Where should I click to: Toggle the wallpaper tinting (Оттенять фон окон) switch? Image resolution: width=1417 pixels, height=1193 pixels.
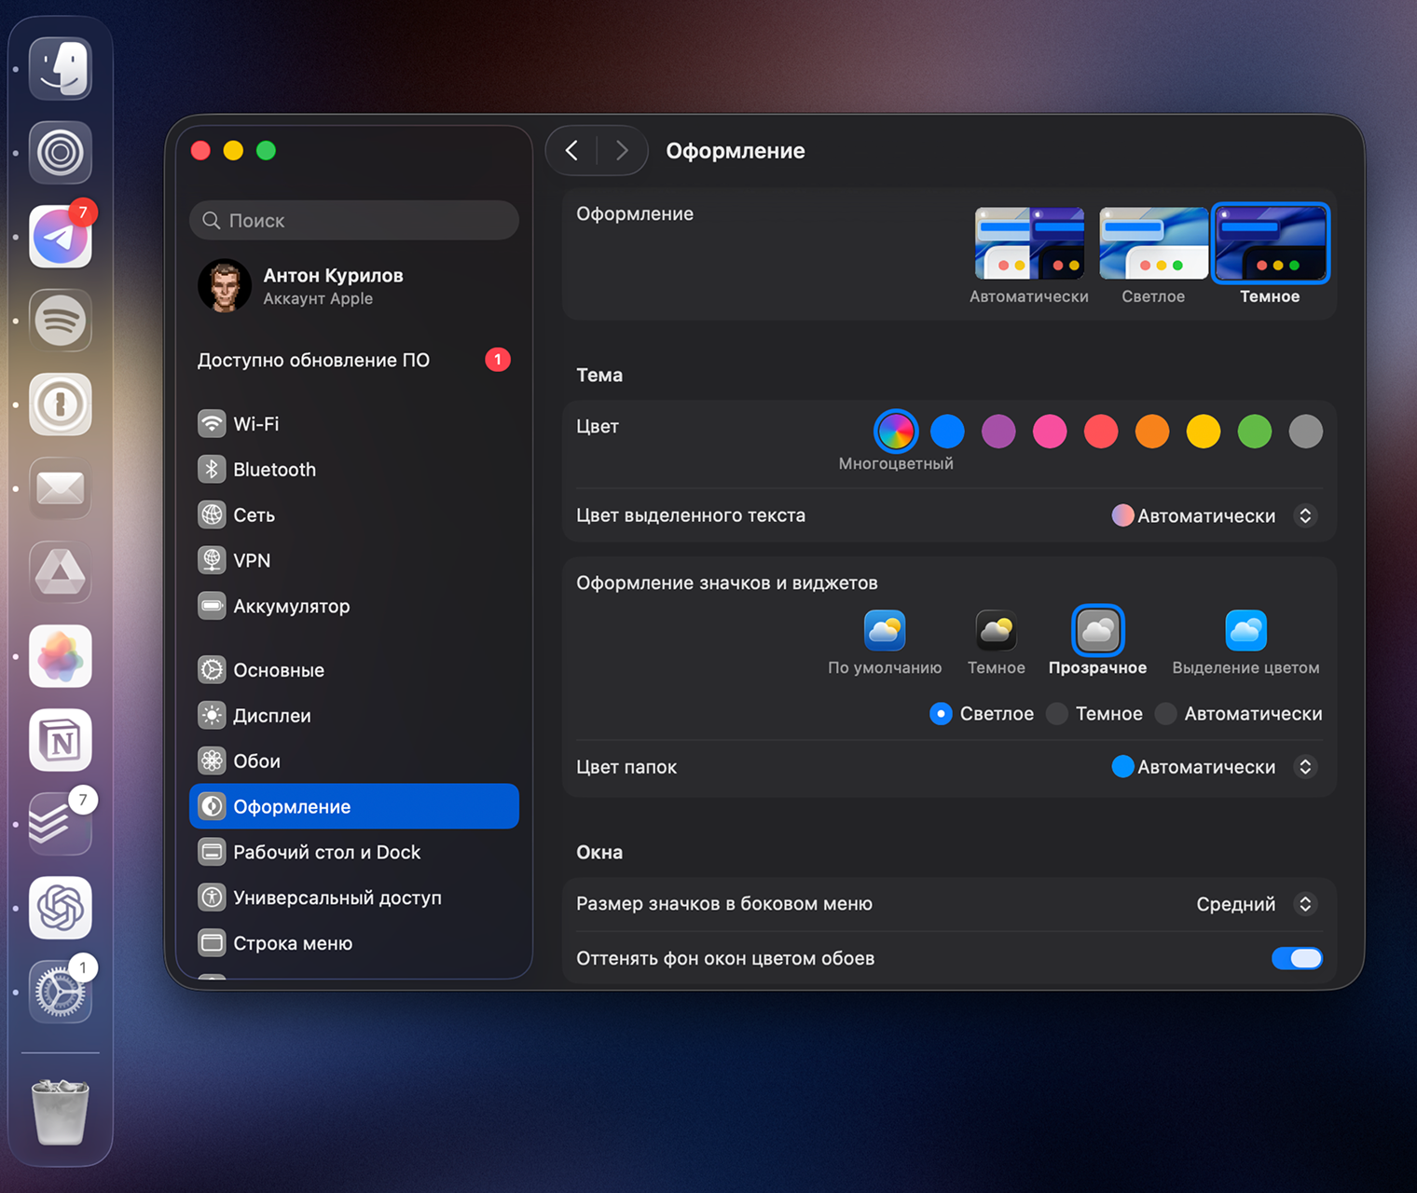(1296, 958)
